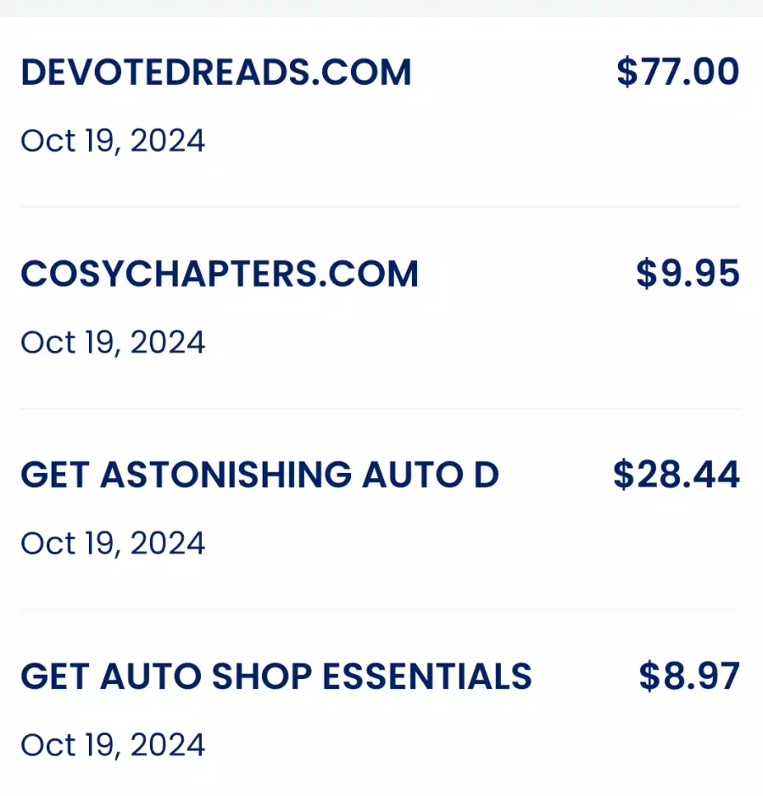Click the divider below the DEVOTEDREADS.COM entry
The width and height of the screenshot is (763, 796).
[381, 207]
